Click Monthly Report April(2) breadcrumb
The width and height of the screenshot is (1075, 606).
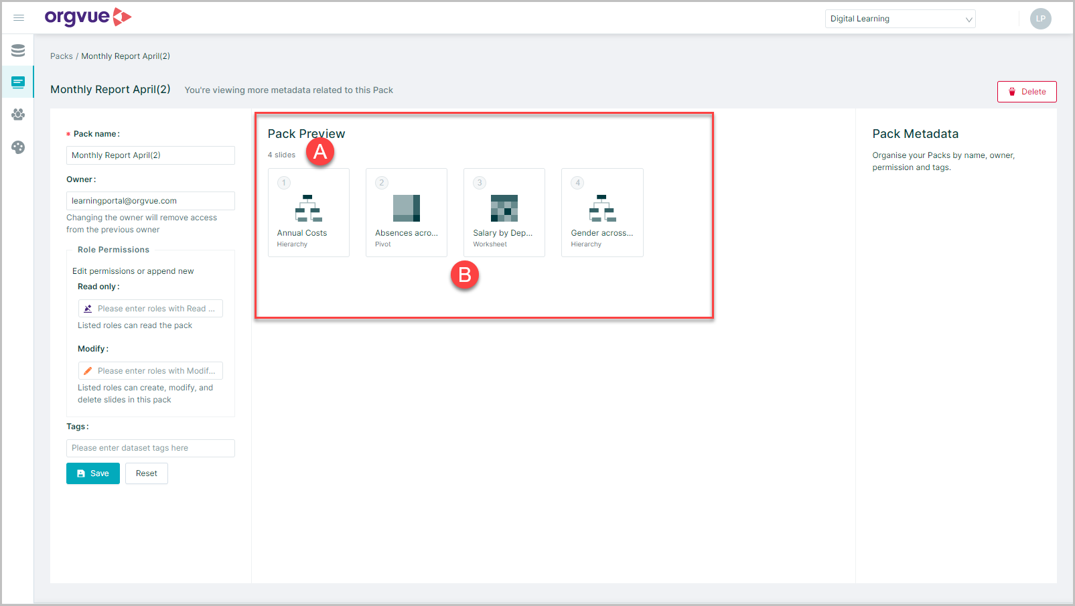tap(126, 56)
